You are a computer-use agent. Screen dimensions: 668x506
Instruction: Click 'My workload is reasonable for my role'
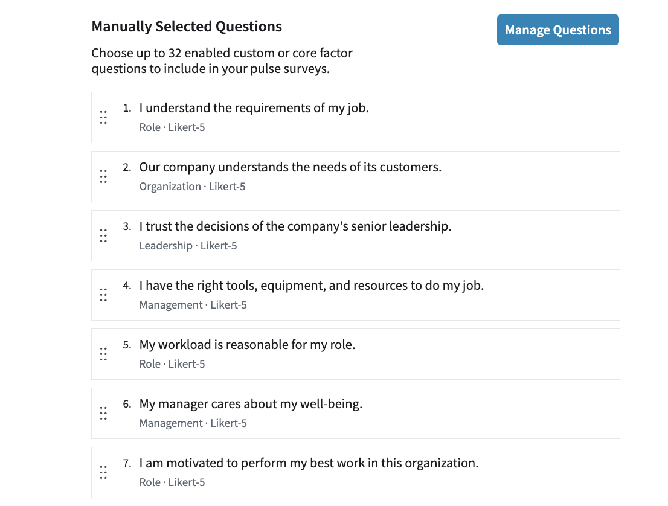click(247, 345)
